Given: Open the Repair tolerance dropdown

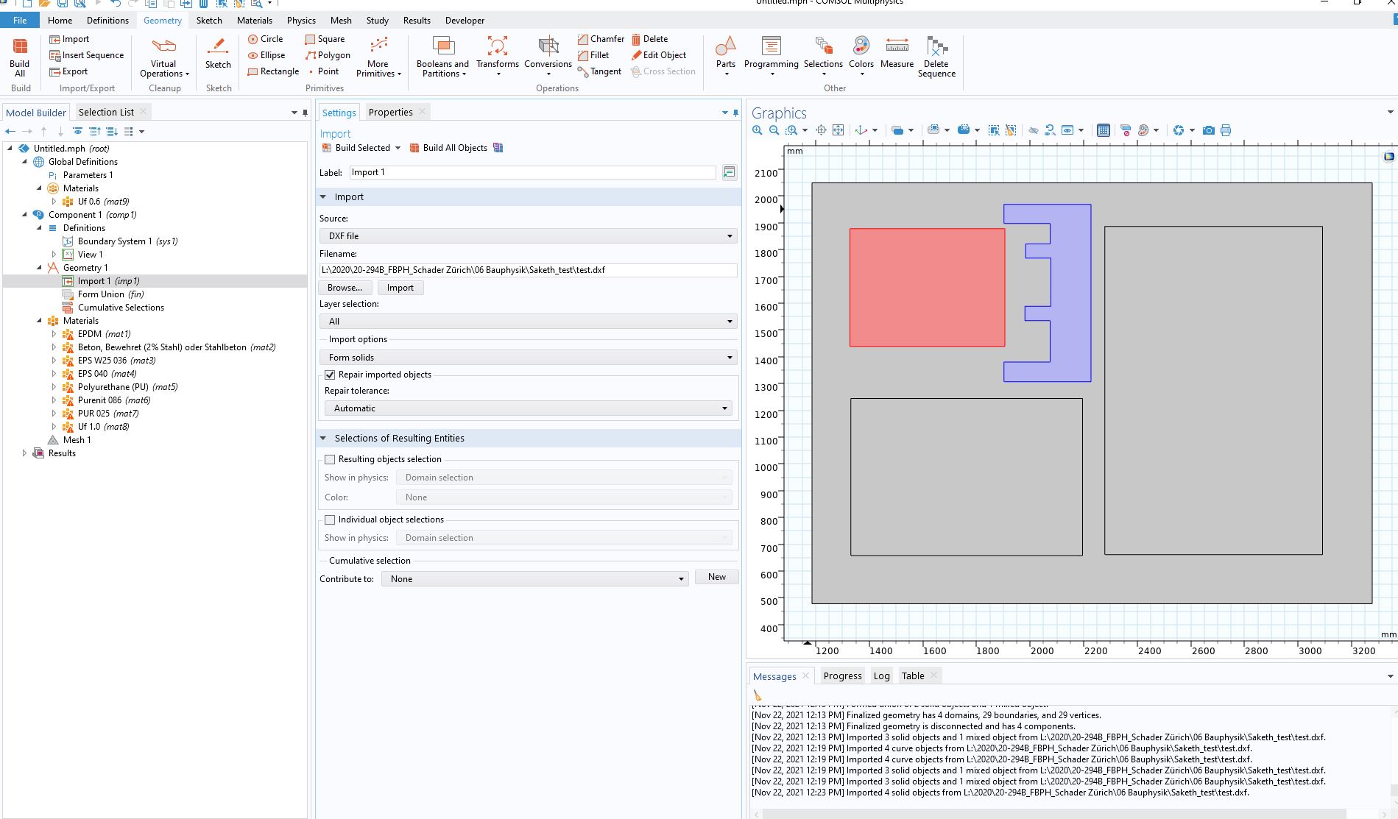Looking at the screenshot, I should 528,408.
